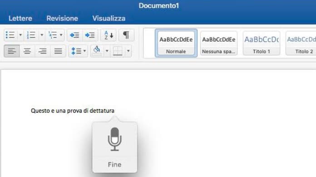Apply the Titolo 2 style

301,43
